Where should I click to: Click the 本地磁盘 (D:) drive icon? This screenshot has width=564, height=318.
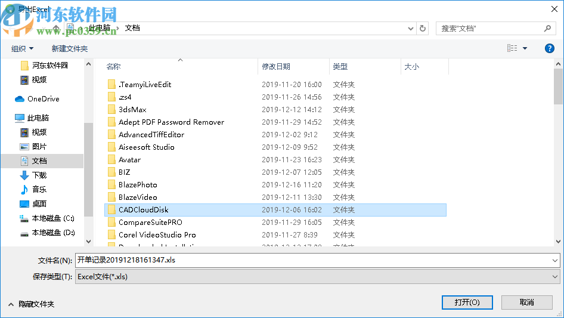24,233
